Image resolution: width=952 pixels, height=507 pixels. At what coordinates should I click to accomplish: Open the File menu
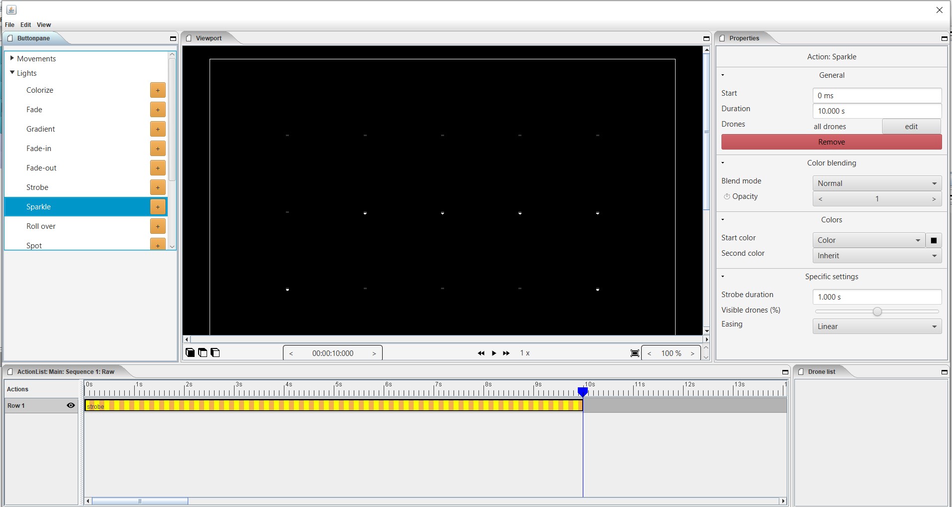[x=9, y=25]
